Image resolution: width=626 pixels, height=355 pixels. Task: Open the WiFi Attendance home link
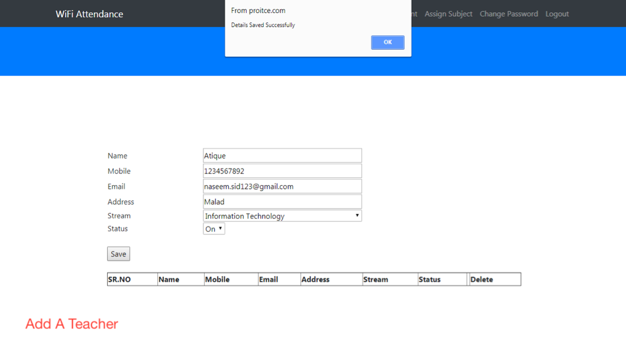[89, 14]
